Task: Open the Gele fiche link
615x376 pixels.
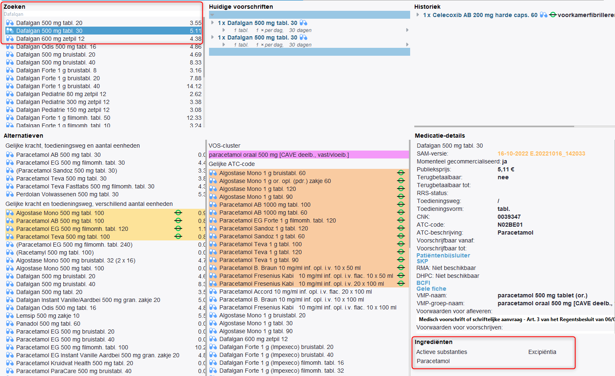Action: [x=431, y=289]
